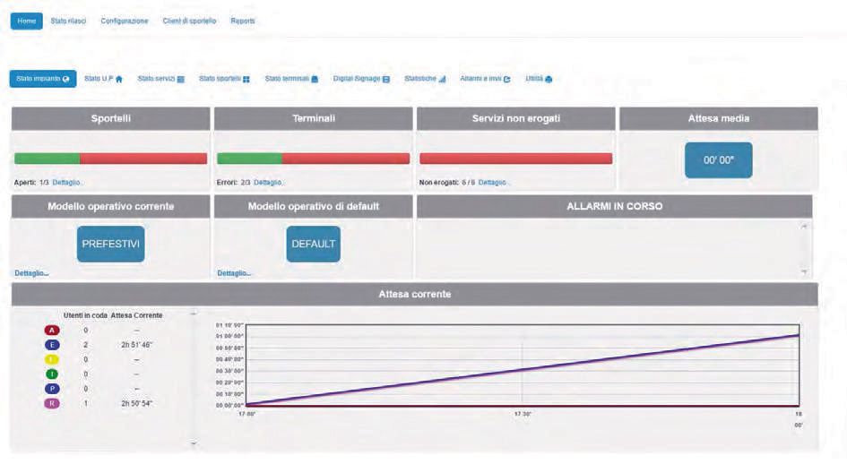Click the dark blue P service badge
The width and height of the screenshot is (847, 464).
coord(52,389)
